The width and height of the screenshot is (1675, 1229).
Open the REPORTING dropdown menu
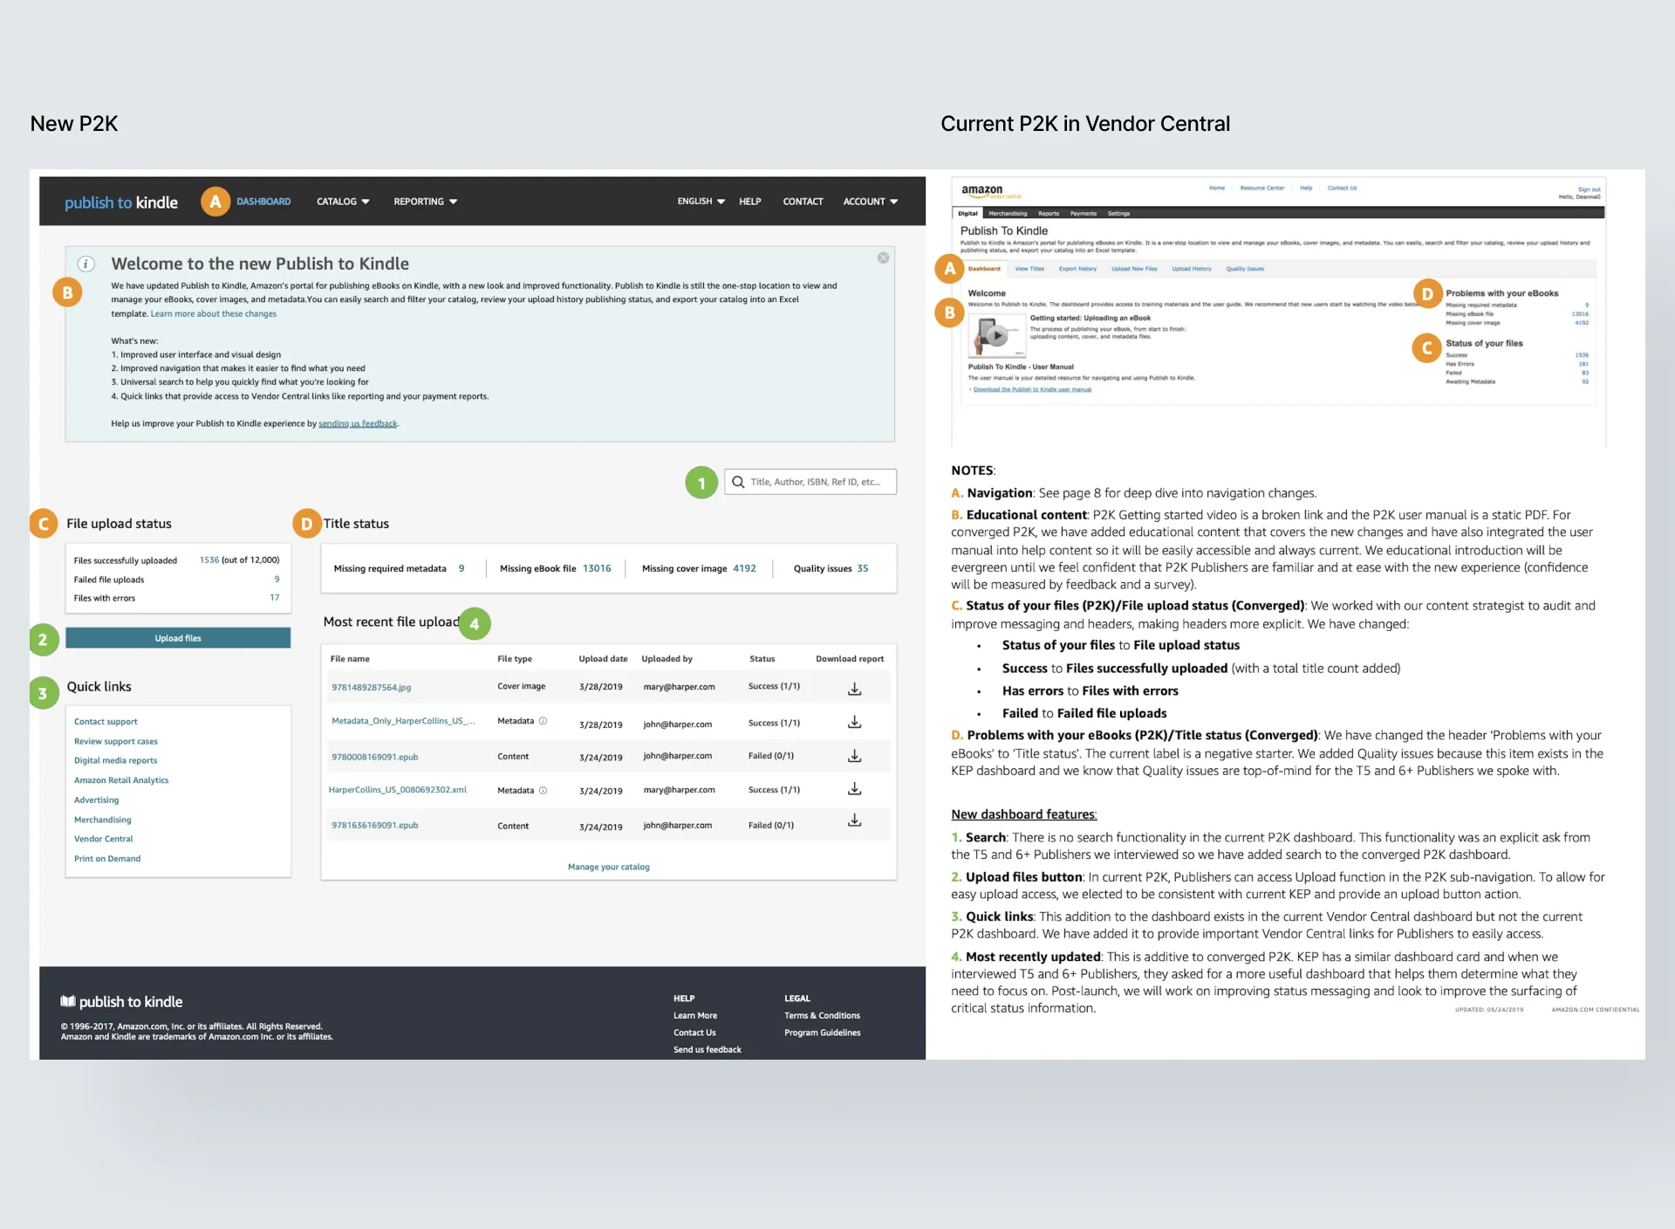tap(425, 202)
